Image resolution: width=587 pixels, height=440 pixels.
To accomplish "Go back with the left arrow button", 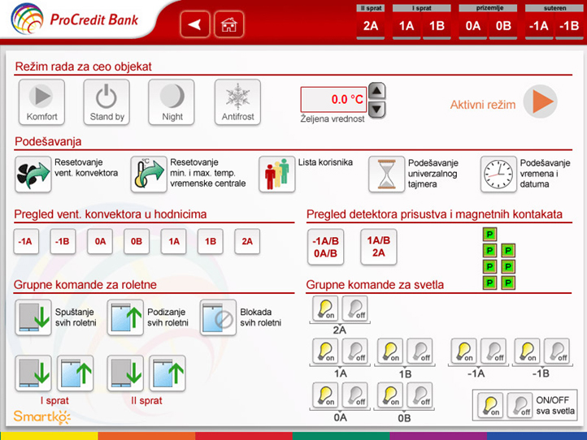I will pyautogui.click(x=194, y=24).
